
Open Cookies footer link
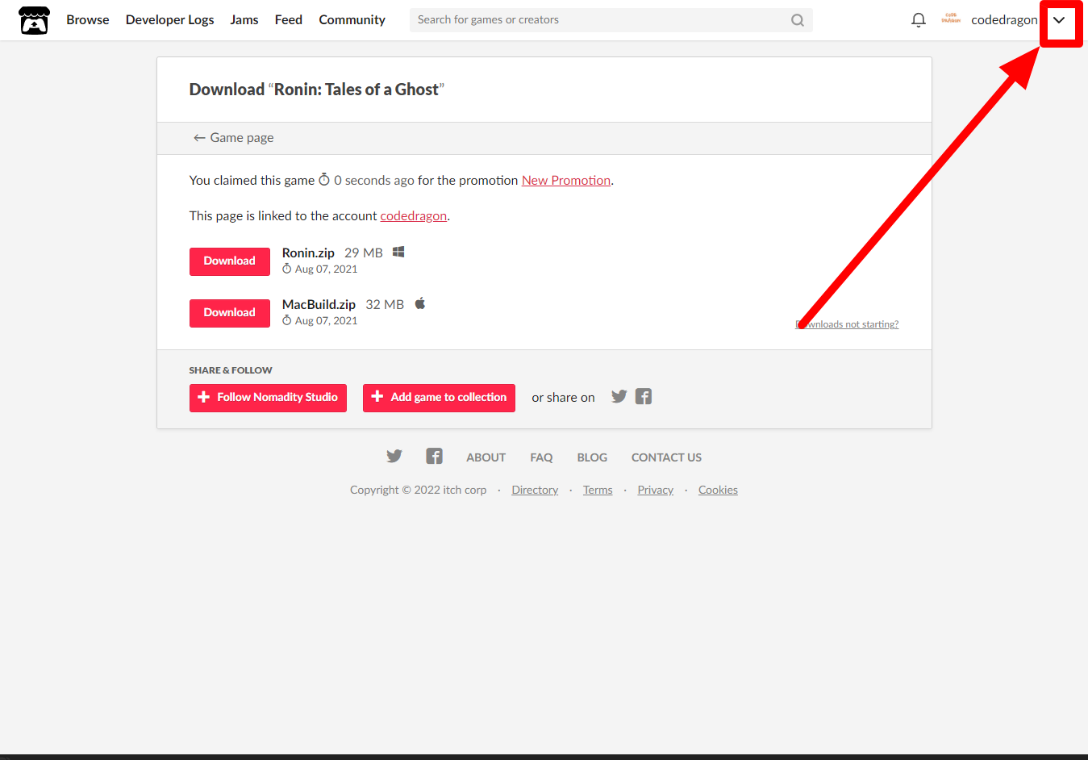point(718,490)
